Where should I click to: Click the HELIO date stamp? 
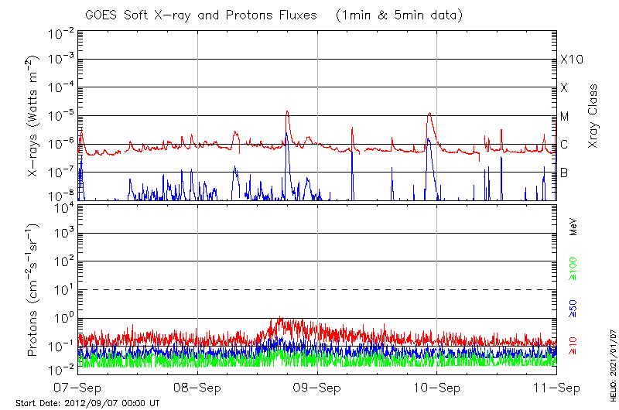click(x=611, y=370)
